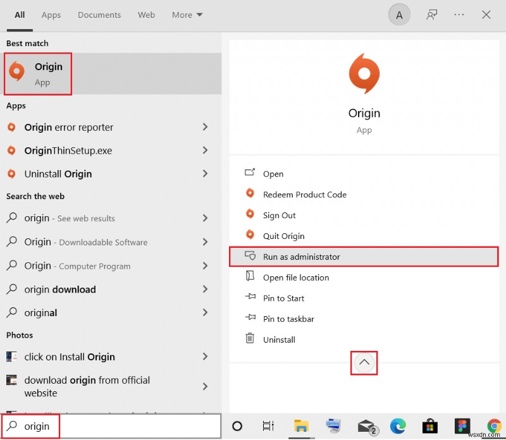Choose Open file location
The width and height of the screenshot is (506, 440).
[x=295, y=277]
